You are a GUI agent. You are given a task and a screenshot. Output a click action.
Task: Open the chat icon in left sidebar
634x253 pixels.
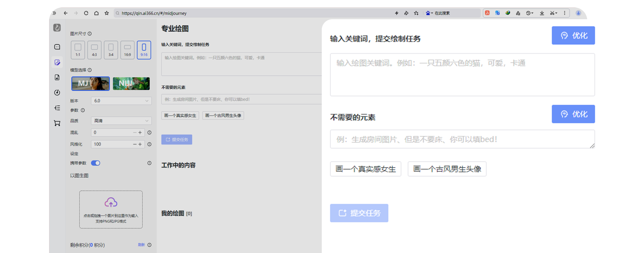(x=57, y=47)
